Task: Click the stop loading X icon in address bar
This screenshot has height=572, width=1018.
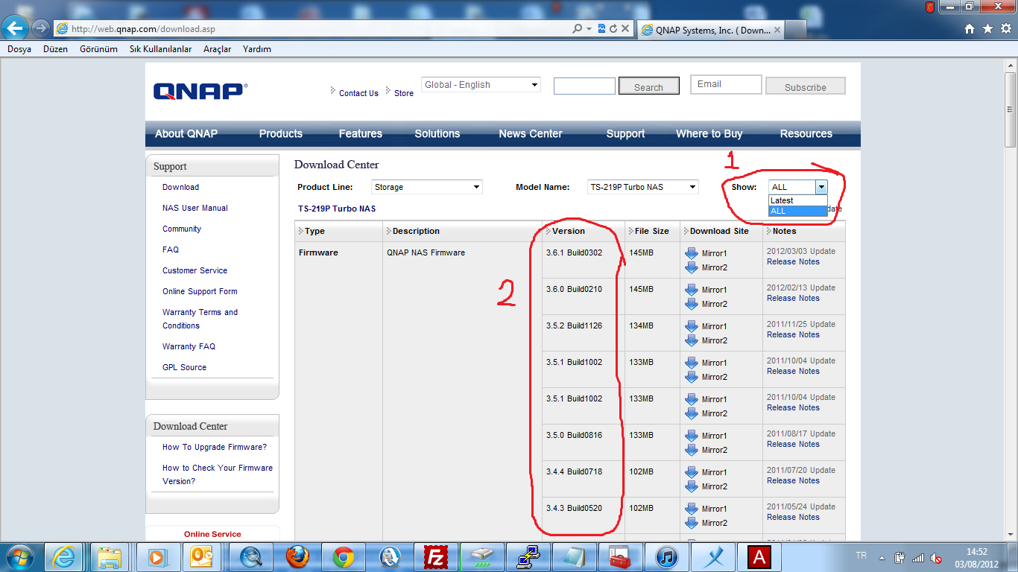Action: click(x=625, y=29)
